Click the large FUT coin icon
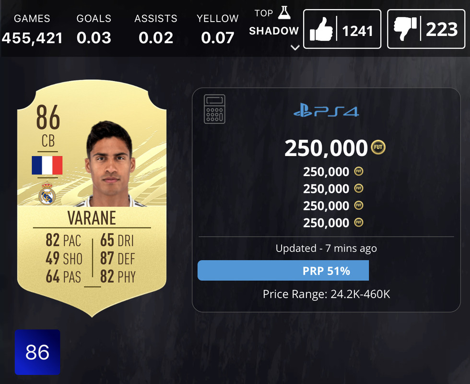The image size is (470, 384). tap(378, 147)
